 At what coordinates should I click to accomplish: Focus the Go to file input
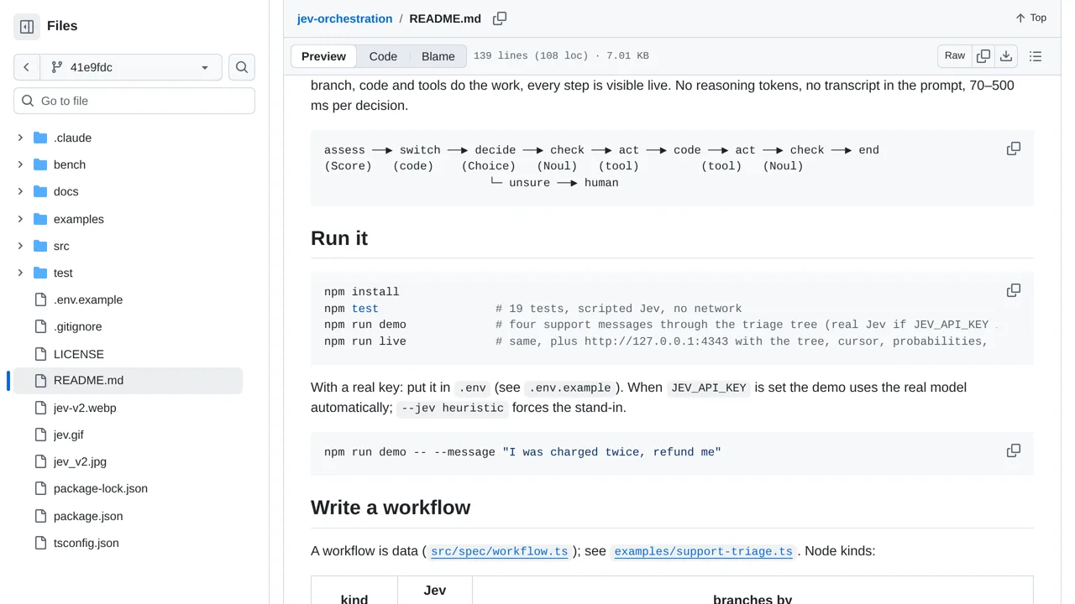coord(134,101)
